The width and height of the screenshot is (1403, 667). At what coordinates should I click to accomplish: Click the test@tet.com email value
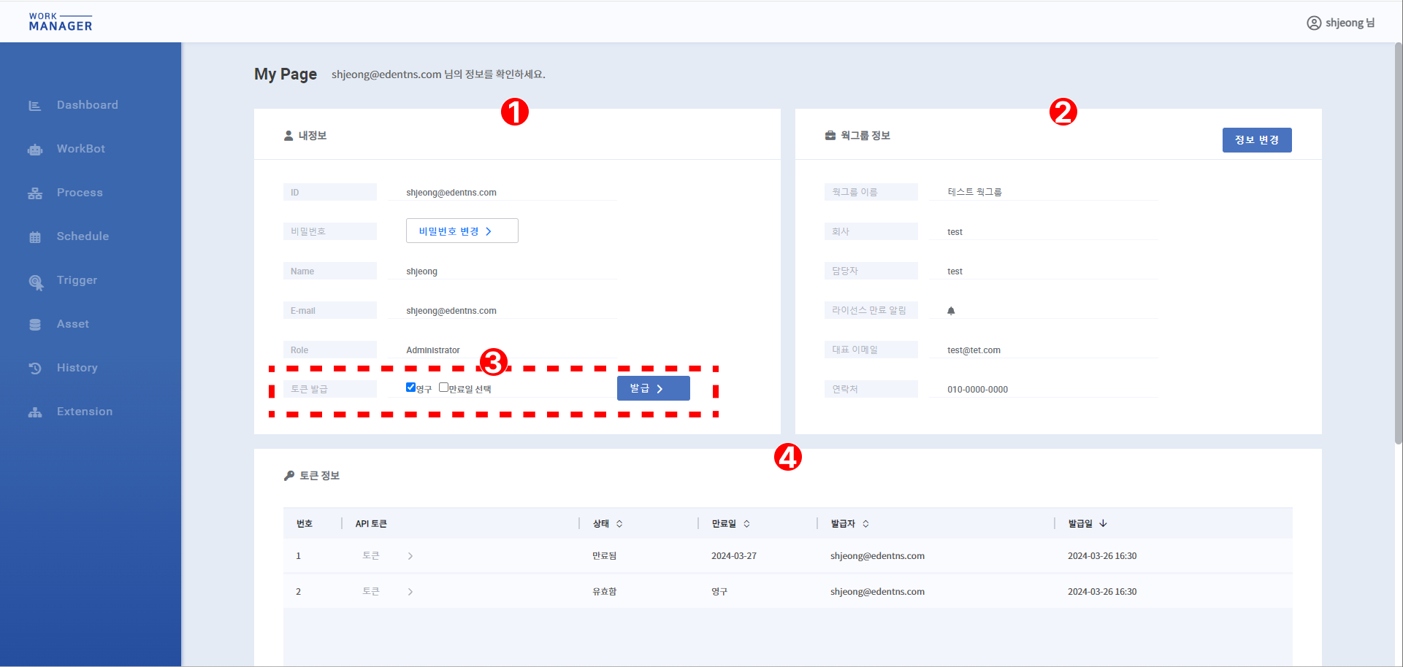point(974,350)
